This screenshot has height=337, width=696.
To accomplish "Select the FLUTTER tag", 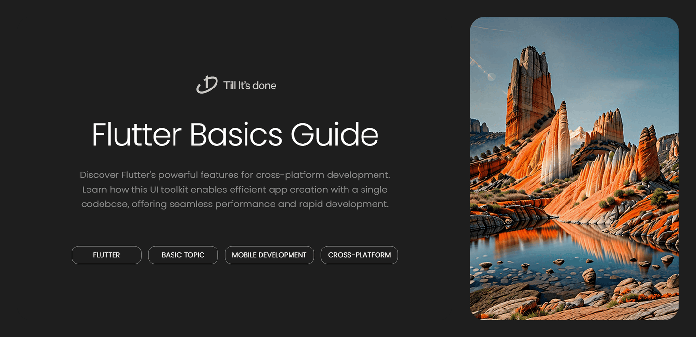I will 106,255.
